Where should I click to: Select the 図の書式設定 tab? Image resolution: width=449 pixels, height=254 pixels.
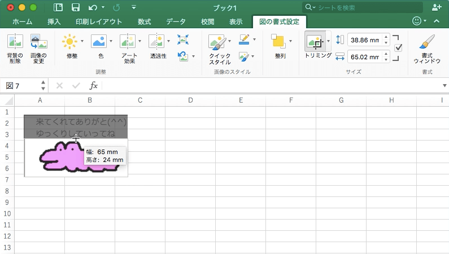[279, 22]
